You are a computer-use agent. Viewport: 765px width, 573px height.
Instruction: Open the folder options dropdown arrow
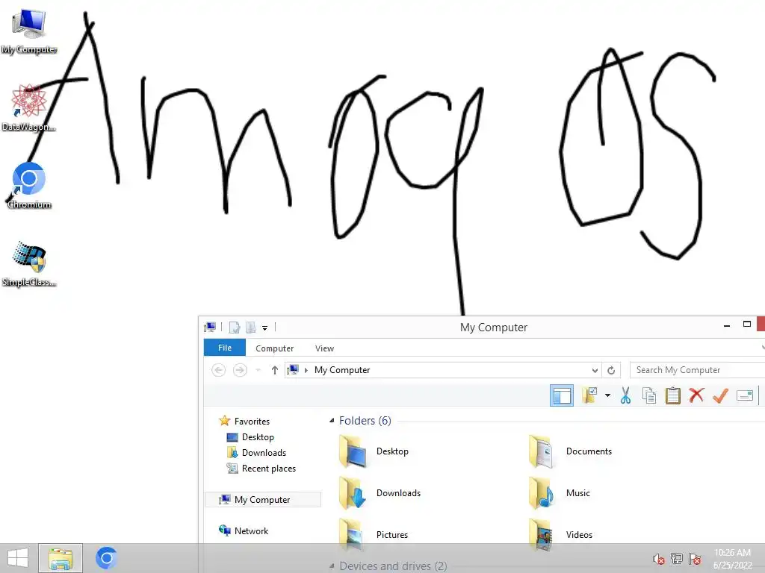[607, 395]
